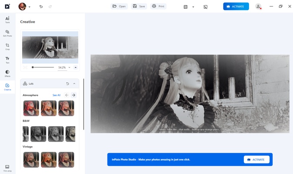Click the 54.2% zoom value field

62,67
